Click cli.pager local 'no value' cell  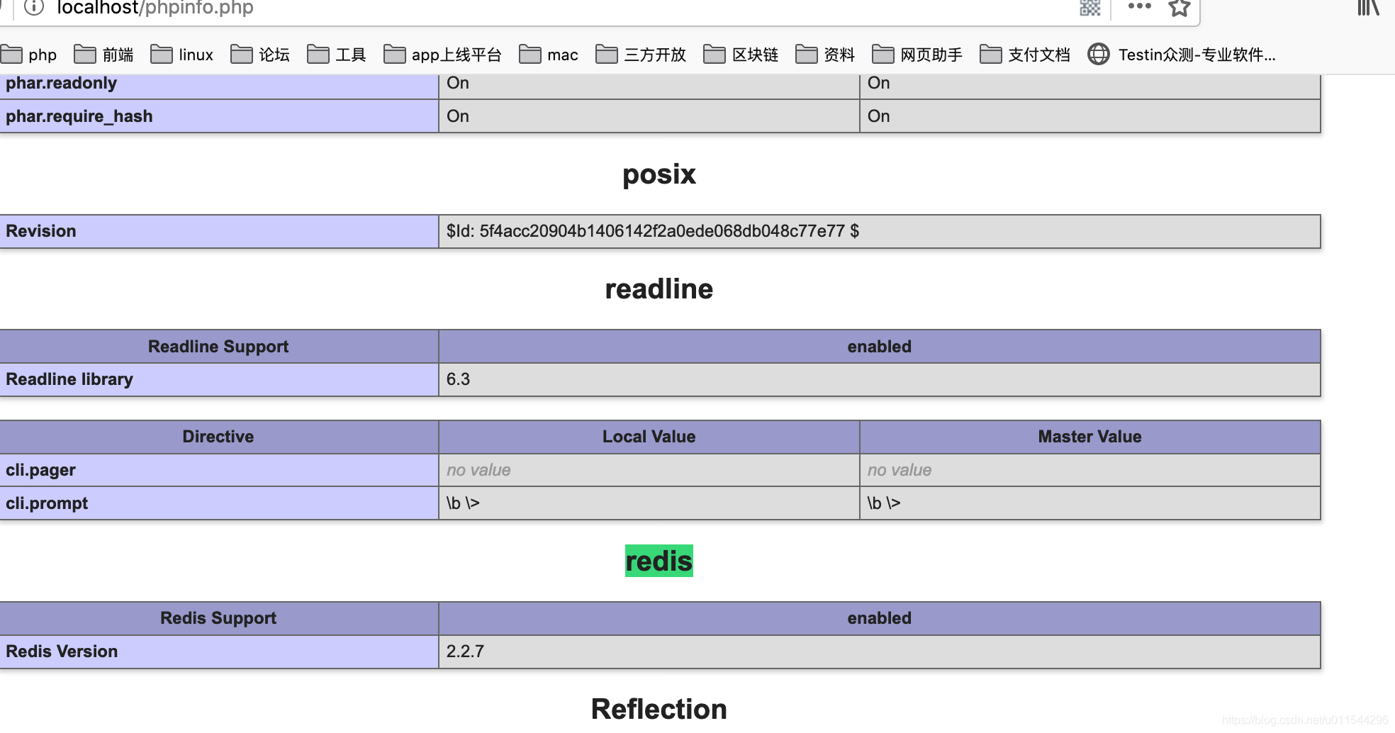pyautogui.click(x=649, y=470)
